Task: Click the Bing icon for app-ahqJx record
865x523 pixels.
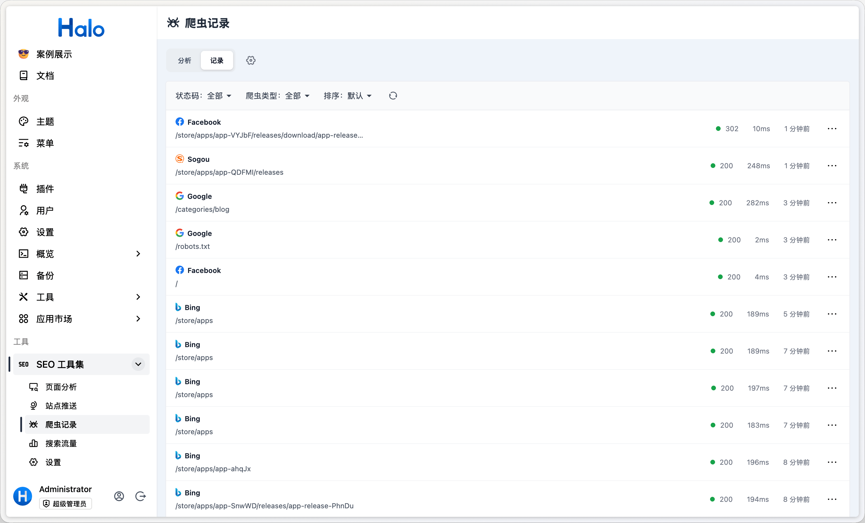Action: [178, 455]
